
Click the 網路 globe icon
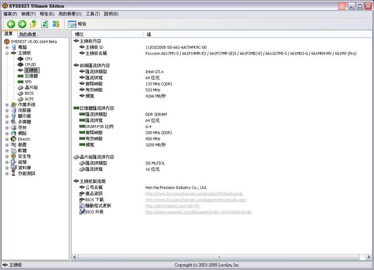coord(14,133)
